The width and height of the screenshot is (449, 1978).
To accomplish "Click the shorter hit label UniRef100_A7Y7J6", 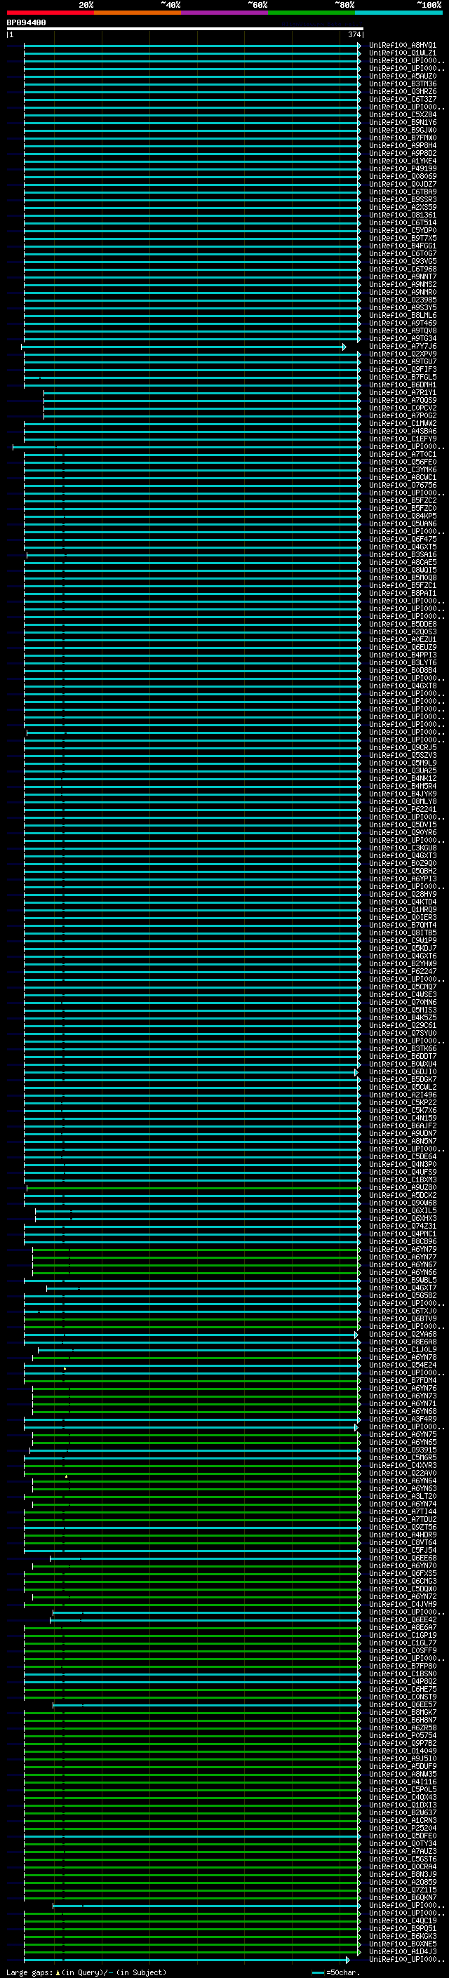I will [x=403, y=347].
